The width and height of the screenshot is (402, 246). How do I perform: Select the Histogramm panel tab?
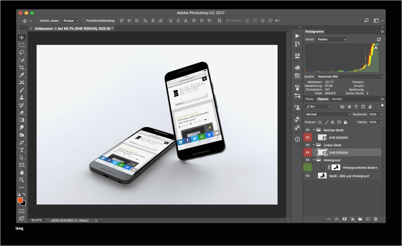pos(314,31)
